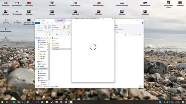Refresh the Explorer address bar
Viewport: 186px width, 104px height.
[x=126, y=35]
